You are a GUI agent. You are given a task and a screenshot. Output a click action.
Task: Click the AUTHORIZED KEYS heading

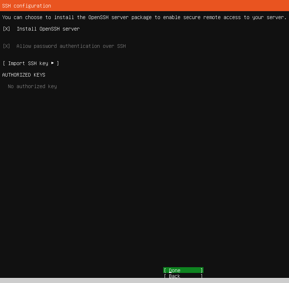click(24, 75)
